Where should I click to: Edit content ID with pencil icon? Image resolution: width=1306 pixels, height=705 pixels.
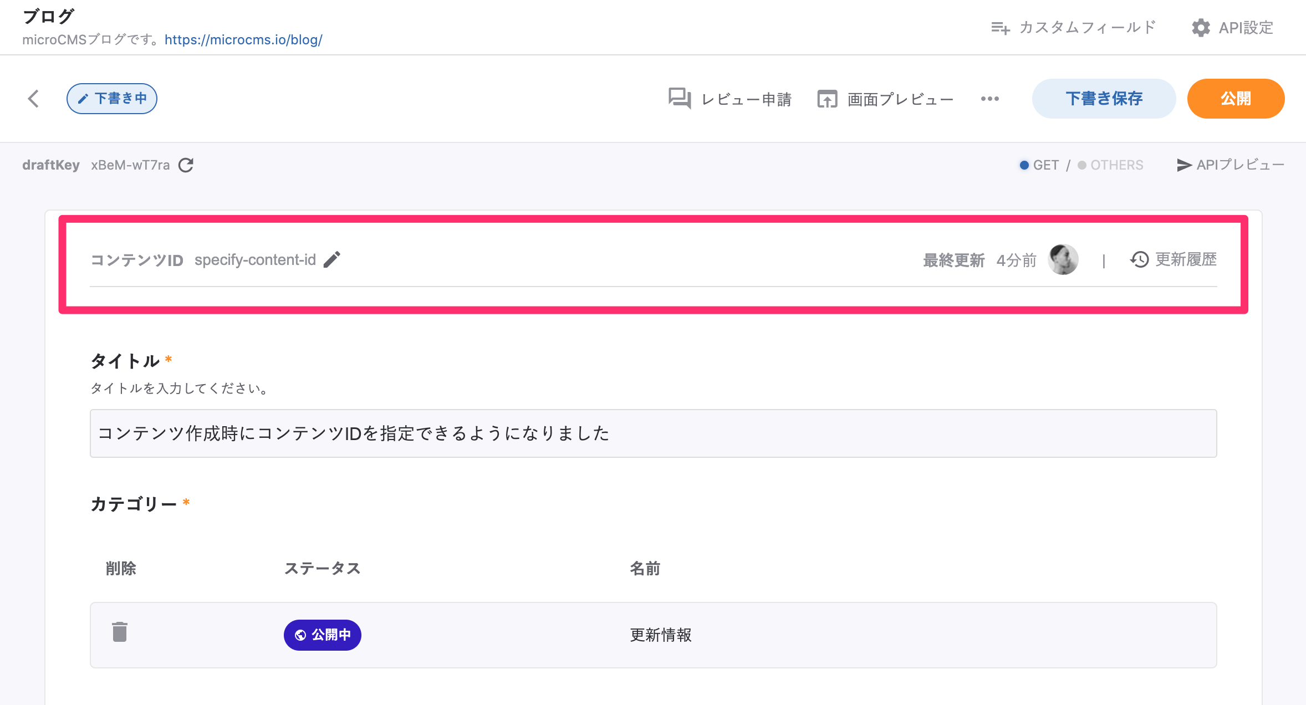pos(332,259)
